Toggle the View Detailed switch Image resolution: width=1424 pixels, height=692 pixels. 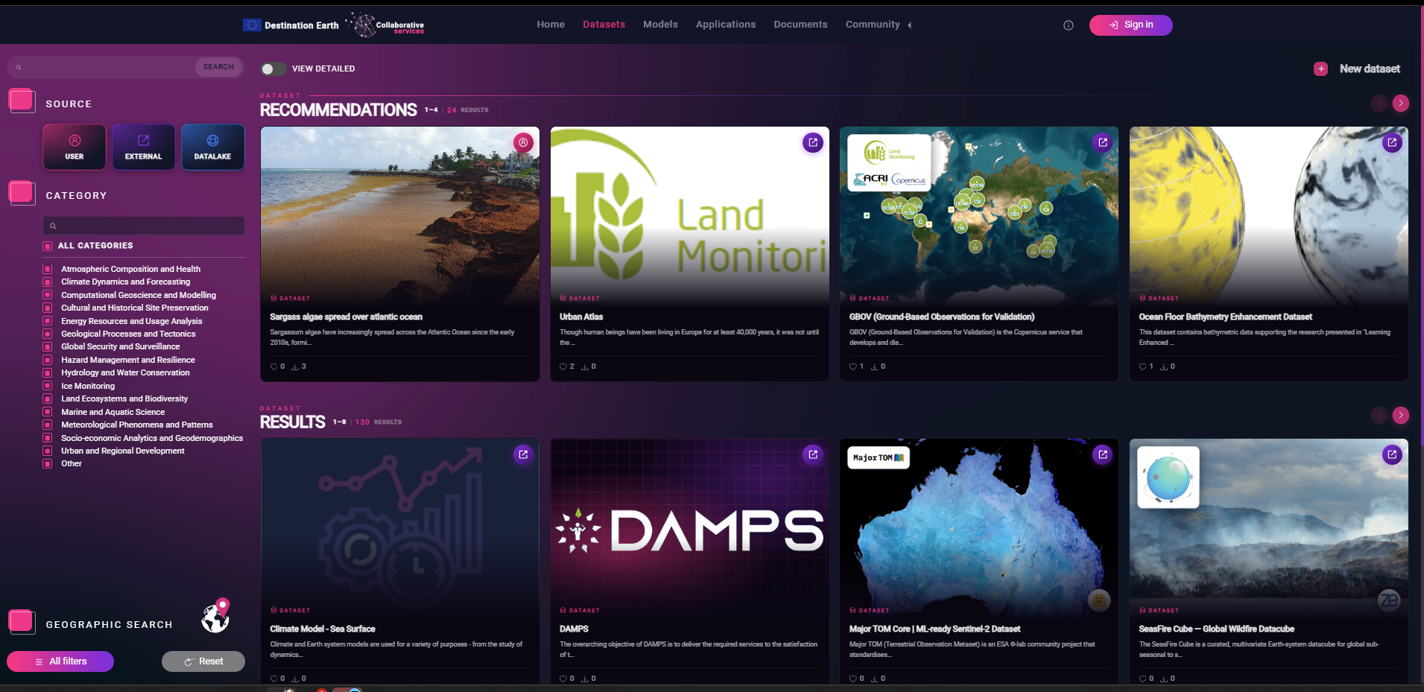273,69
